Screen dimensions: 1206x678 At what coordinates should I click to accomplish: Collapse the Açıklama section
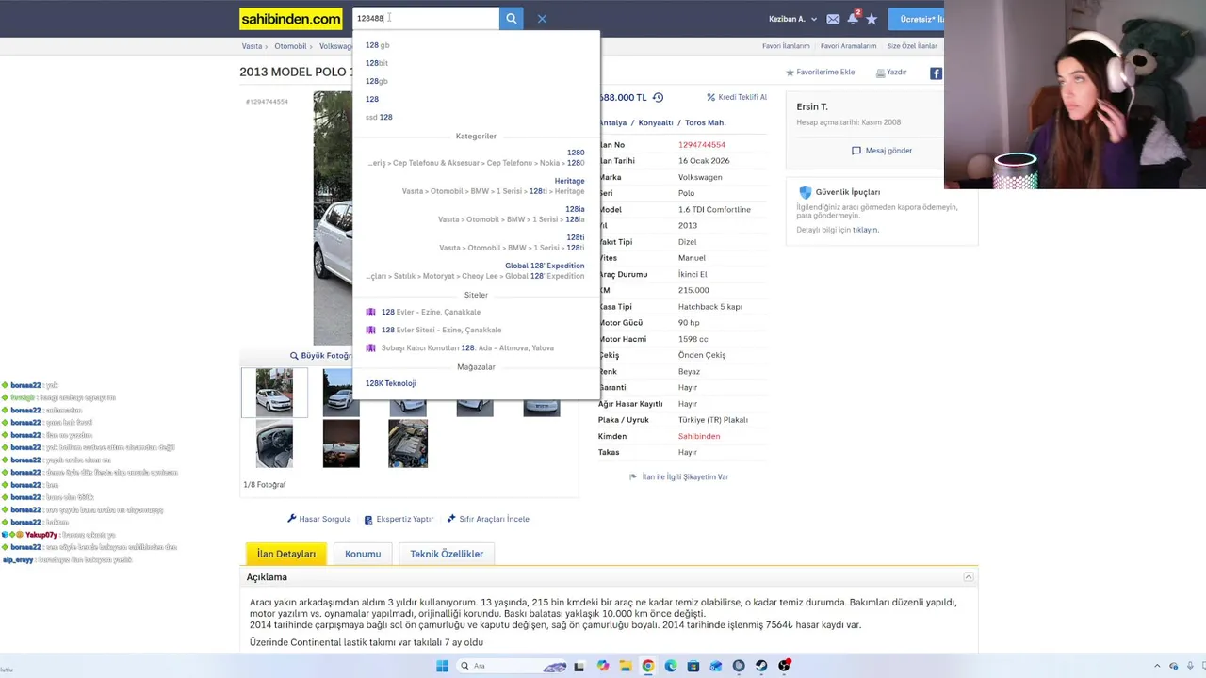coord(968,576)
